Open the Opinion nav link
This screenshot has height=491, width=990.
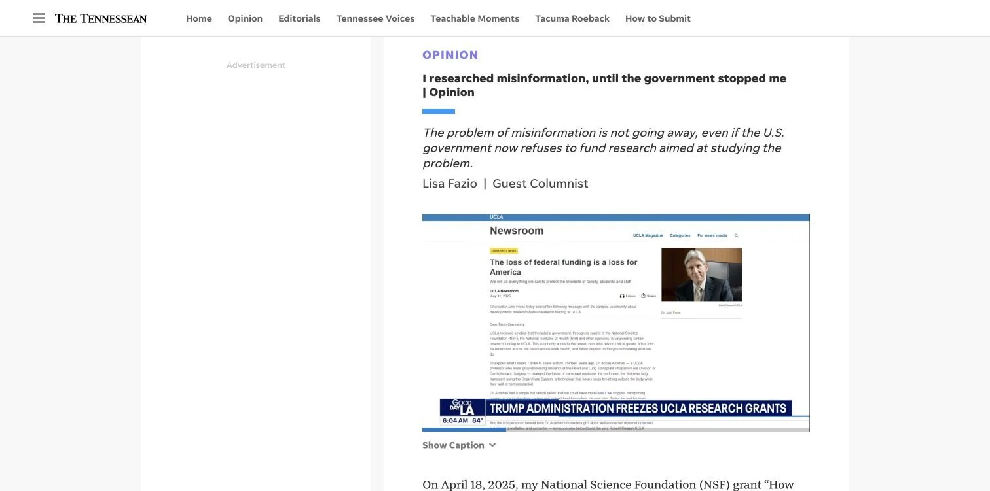tap(245, 18)
